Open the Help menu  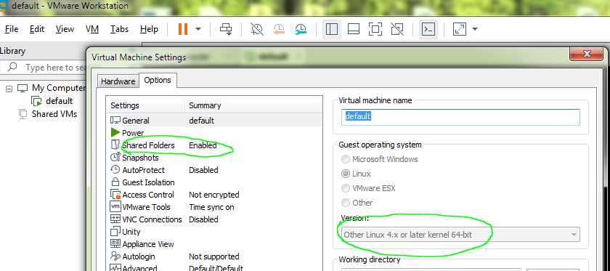coord(149,29)
